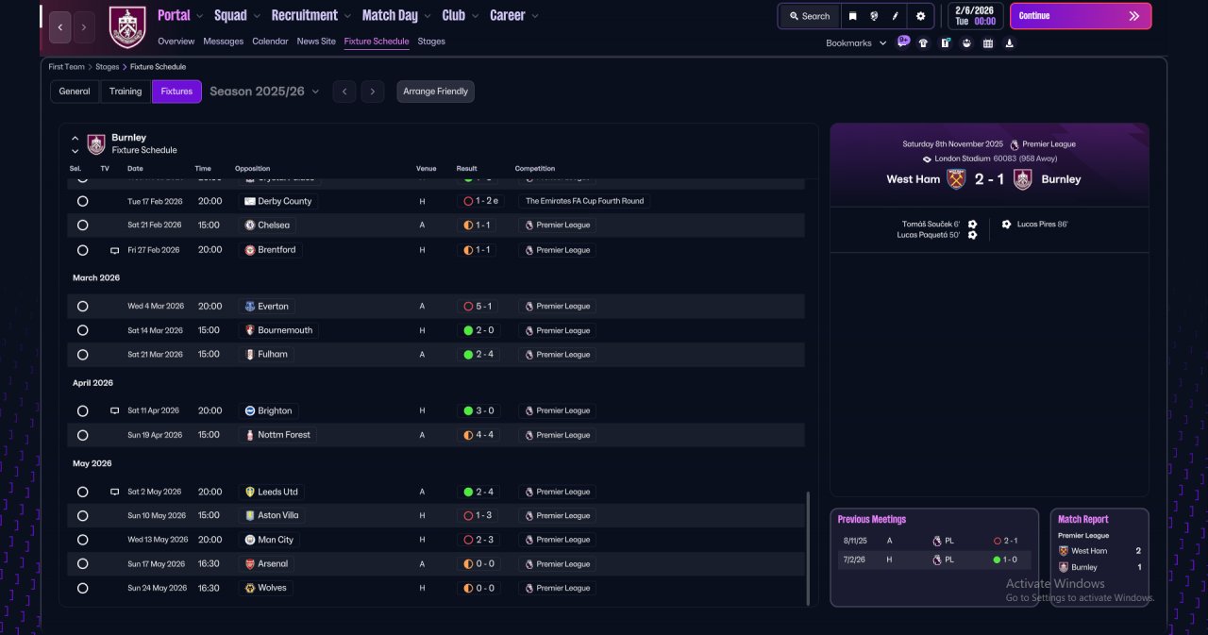Open the Messages sub-menu item
1208x635 pixels.
(x=224, y=42)
